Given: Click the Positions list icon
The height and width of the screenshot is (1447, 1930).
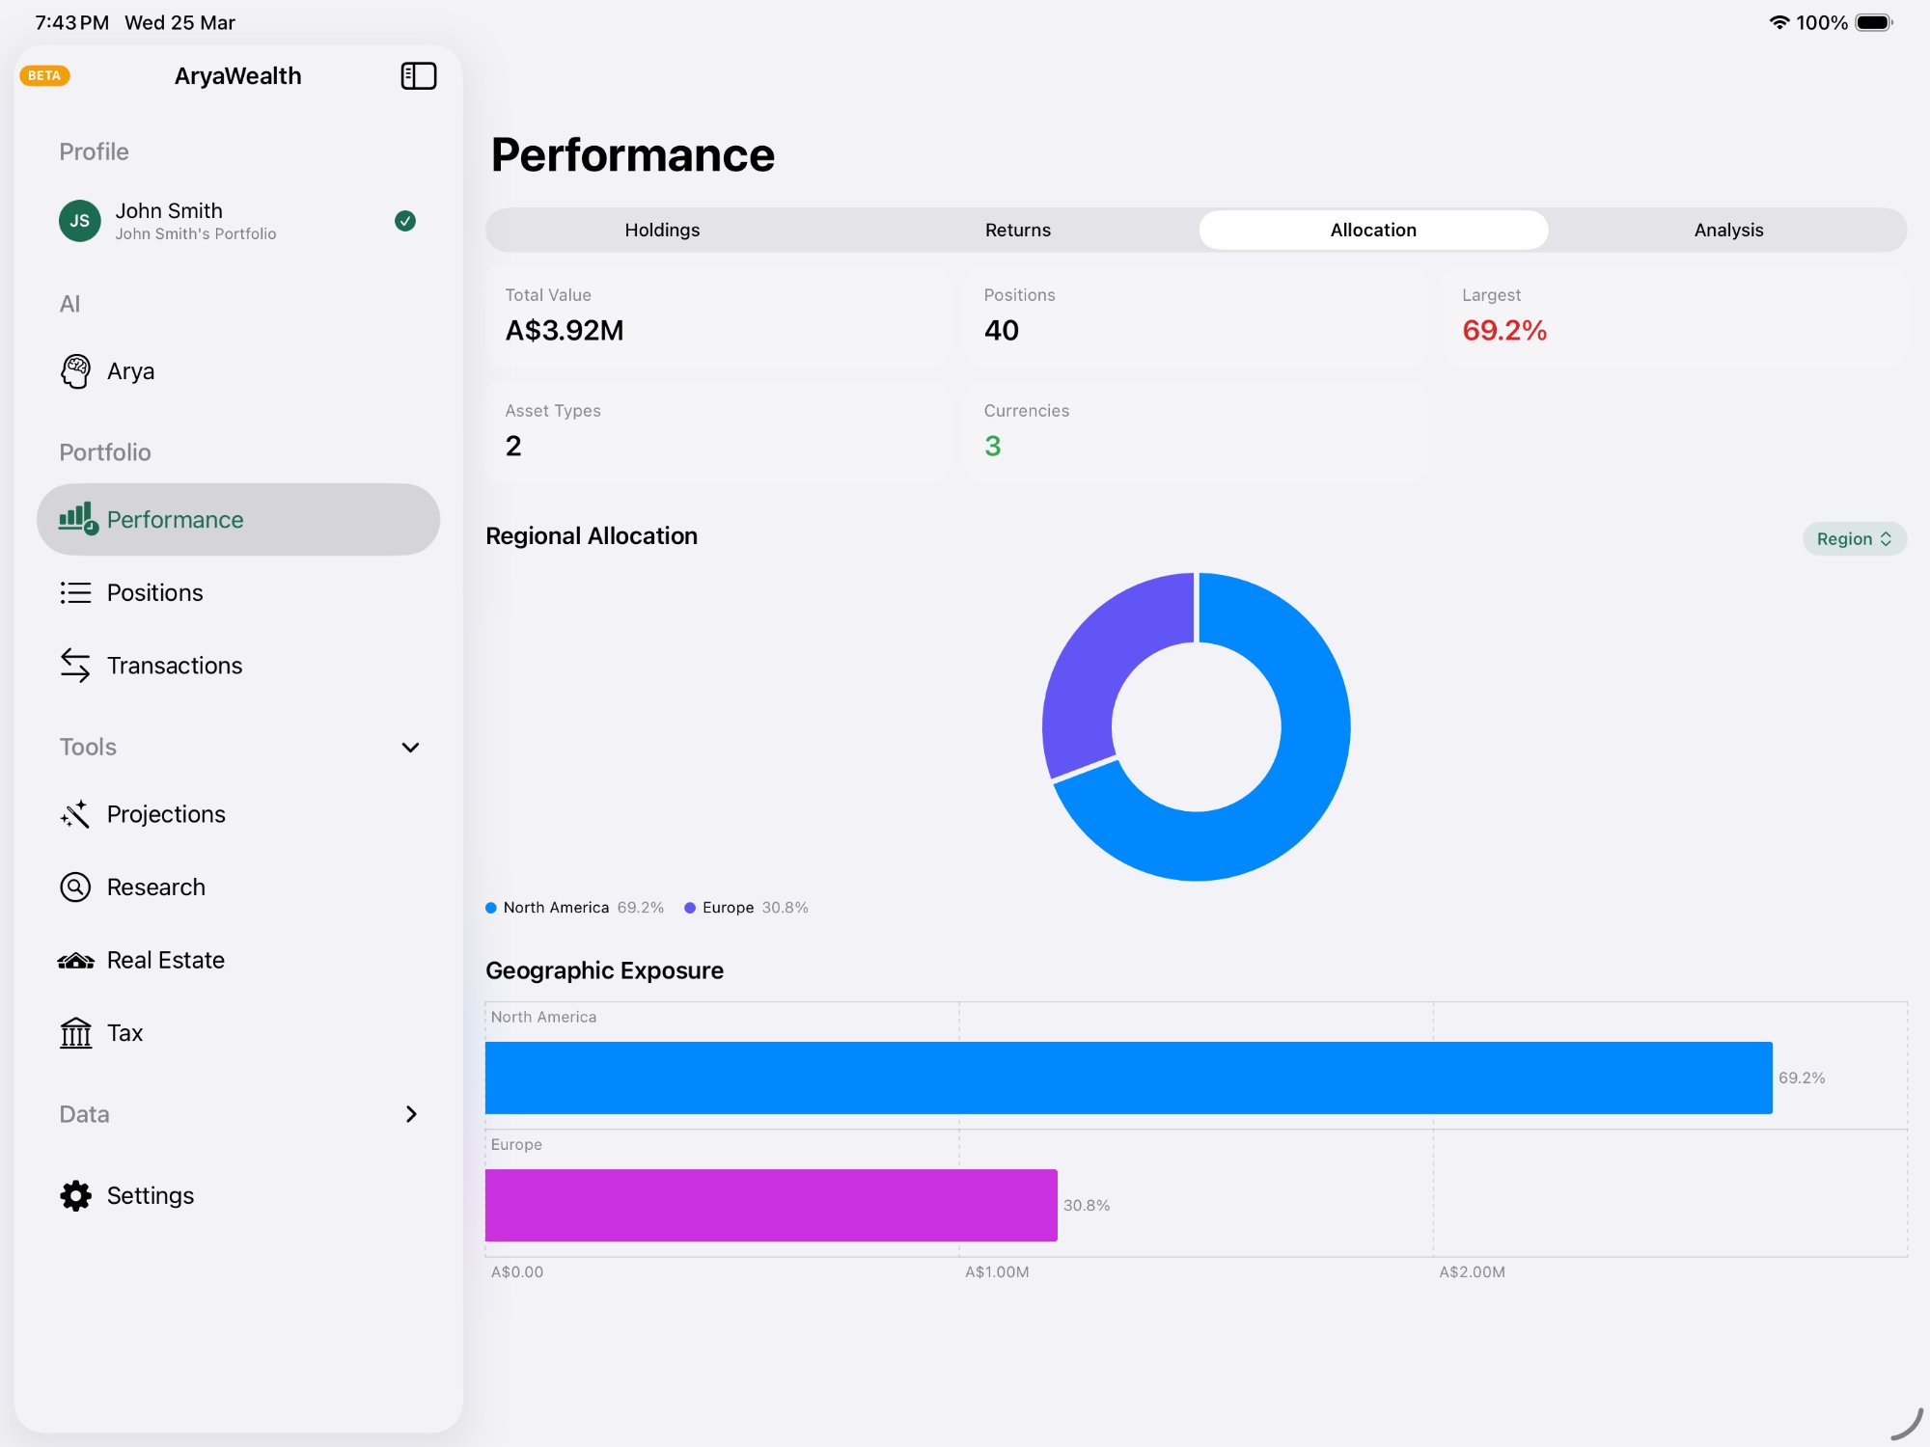Looking at the screenshot, I should tap(75, 592).
